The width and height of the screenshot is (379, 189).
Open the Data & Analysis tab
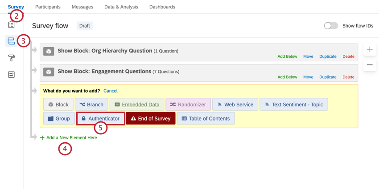pos(121,7)
